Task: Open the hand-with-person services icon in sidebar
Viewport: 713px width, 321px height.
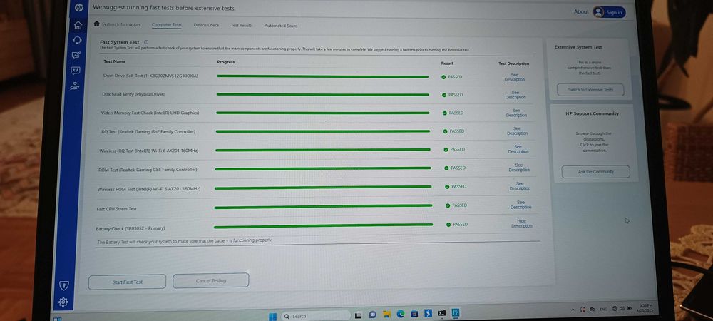Action: click(75, 86)
